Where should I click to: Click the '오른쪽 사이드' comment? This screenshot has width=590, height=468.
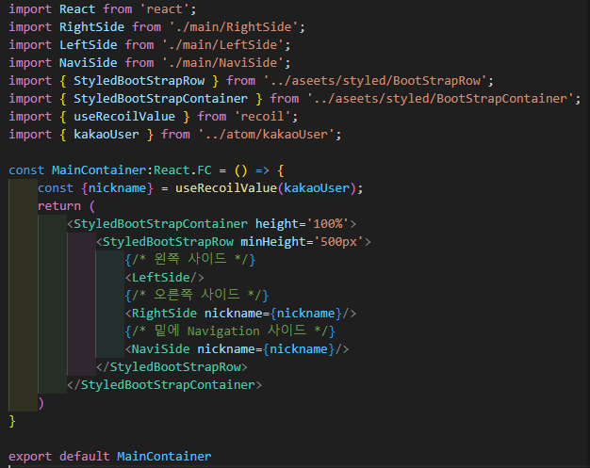[197, 295]
